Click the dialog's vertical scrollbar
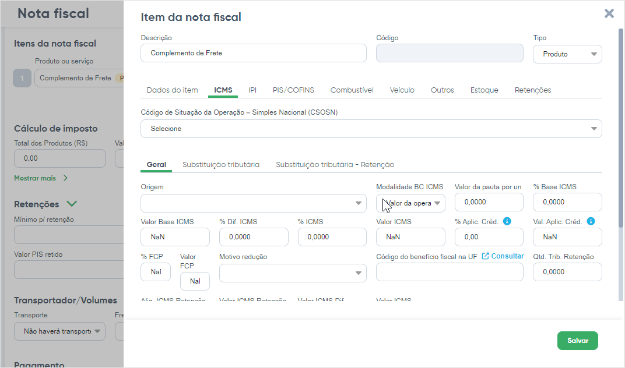Screen dimensions: 625x368 tap(620, 128)
